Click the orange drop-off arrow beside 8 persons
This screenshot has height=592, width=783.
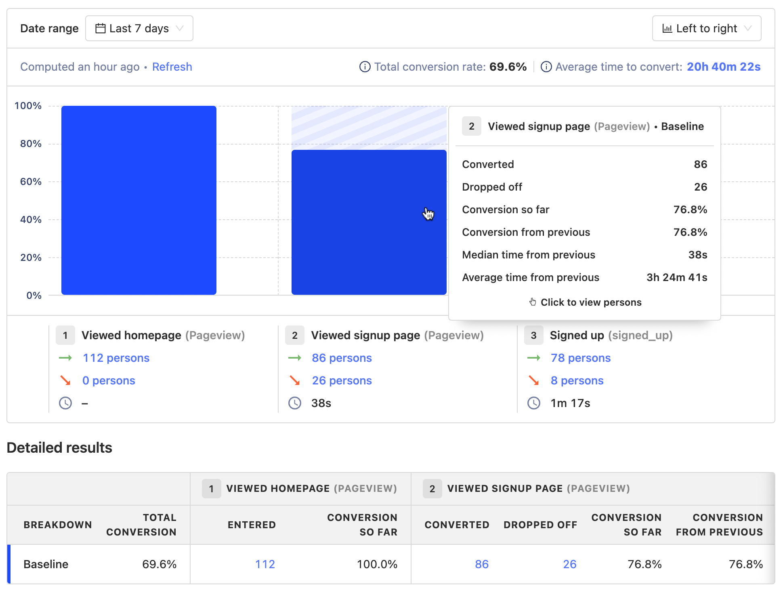[534, 380]
